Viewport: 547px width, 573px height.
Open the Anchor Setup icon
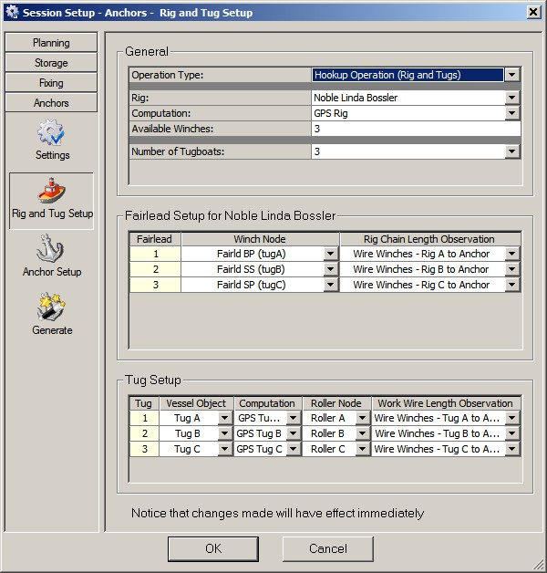[x=51, y=250]
